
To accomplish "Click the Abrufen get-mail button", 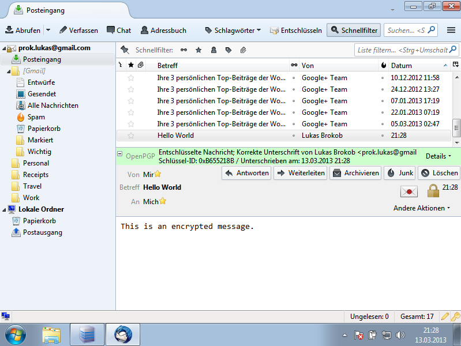I will 23,31.
